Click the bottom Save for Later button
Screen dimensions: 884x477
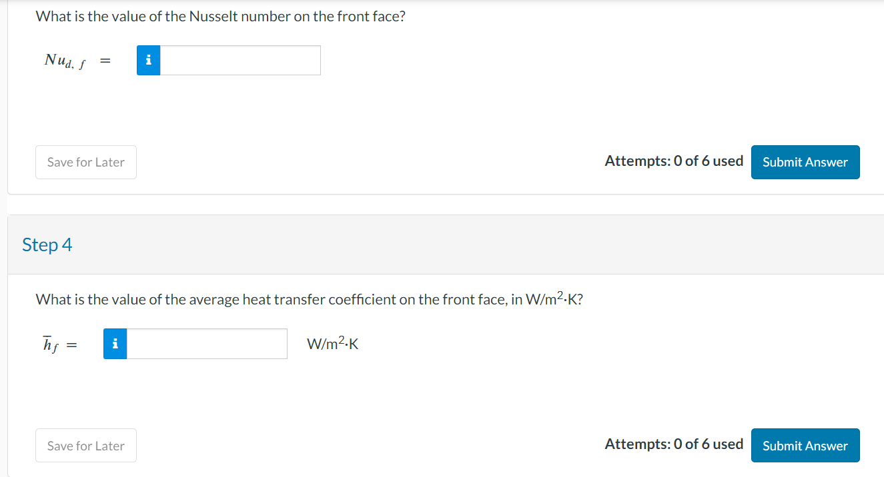(x=85, y=445)
